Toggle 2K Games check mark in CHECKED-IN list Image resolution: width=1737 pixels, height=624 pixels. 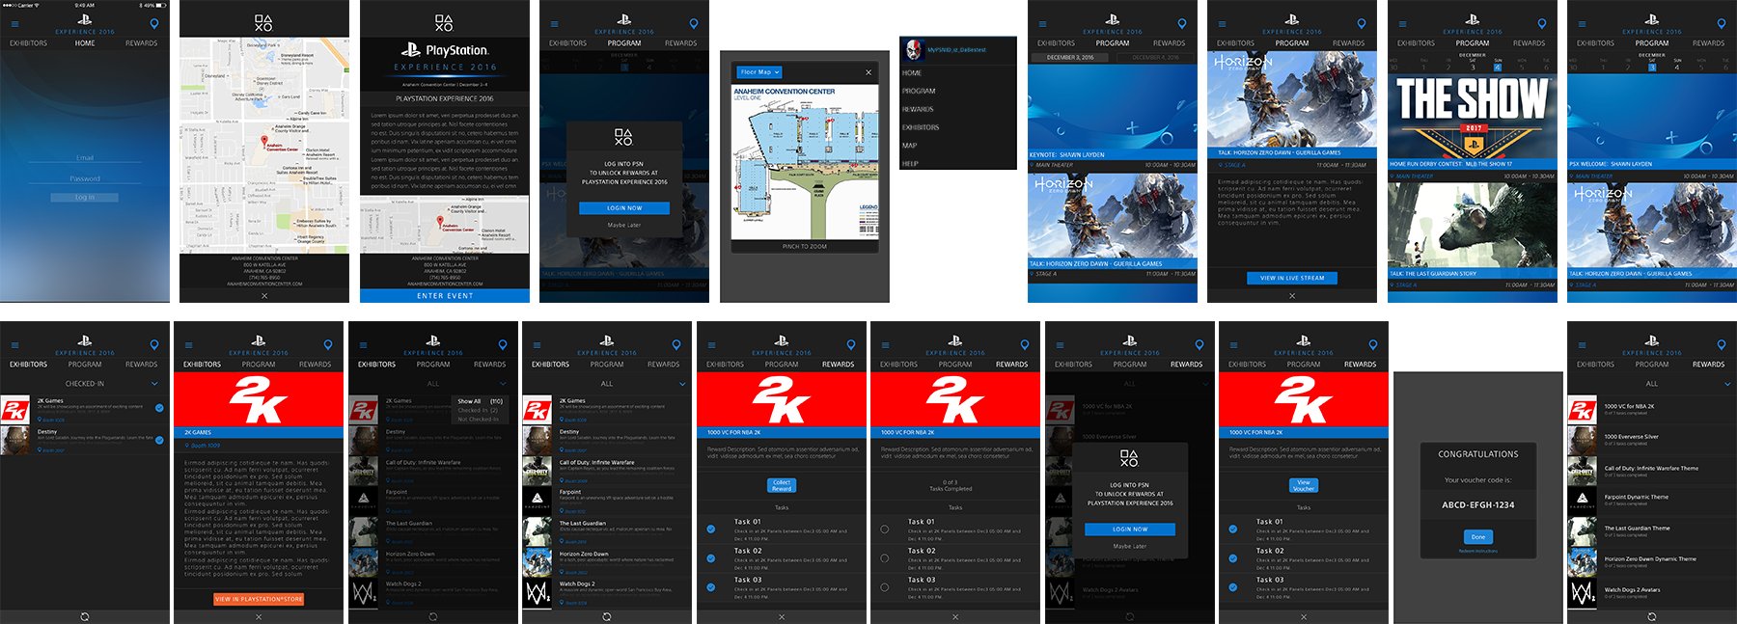(159, 408)
